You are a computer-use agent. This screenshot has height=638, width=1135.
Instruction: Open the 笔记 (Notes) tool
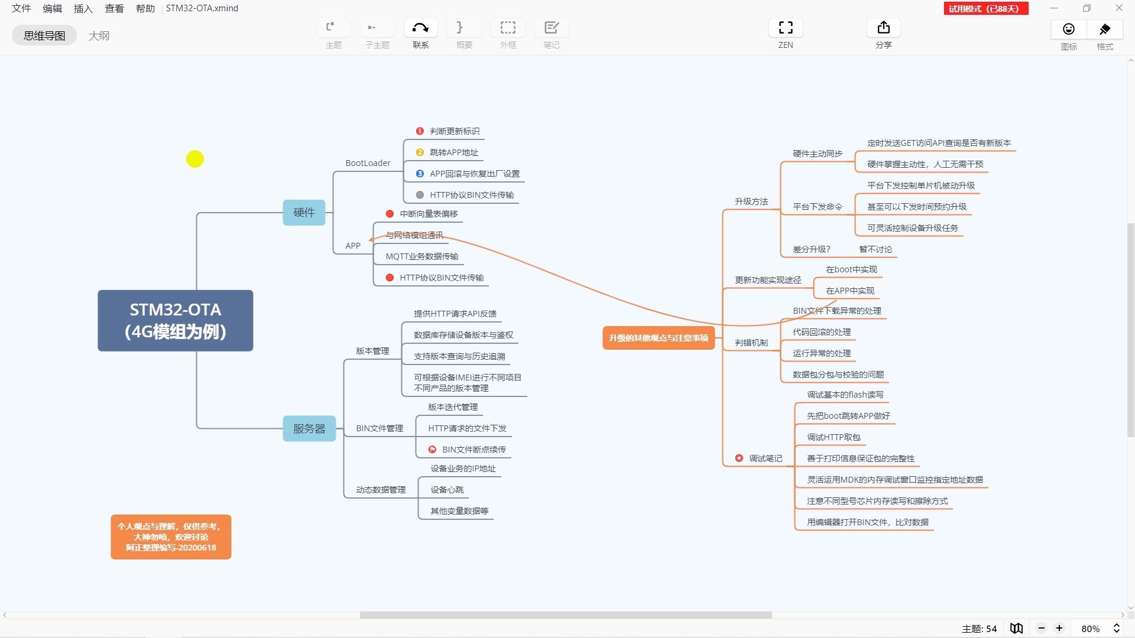tap(552, 28)
